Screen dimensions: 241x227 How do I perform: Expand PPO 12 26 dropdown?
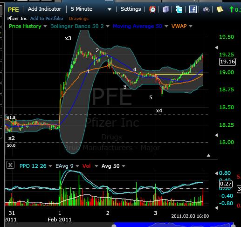(50, 166)
